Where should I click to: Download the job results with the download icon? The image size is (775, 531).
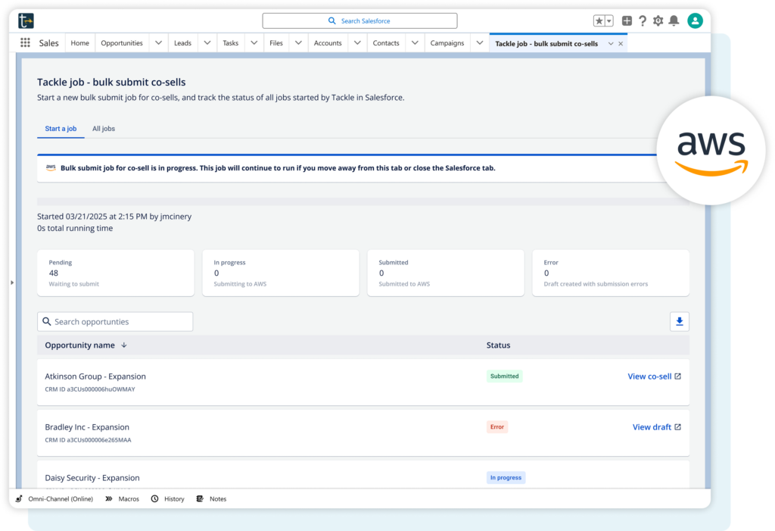click(680, 322)
